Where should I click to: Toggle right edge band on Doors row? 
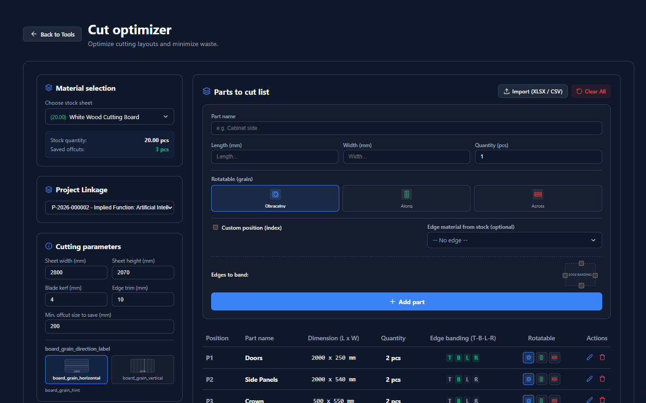[476, 358]
